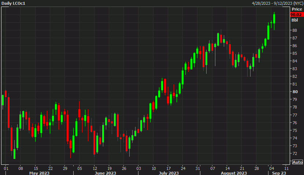304x175 pixels.
Task: Click the 07 date tick label
Action: point(213,168)
